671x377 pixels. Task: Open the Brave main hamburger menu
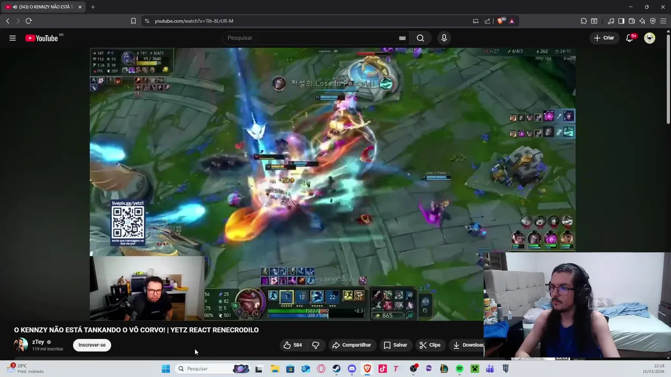(x=663, y=21)
